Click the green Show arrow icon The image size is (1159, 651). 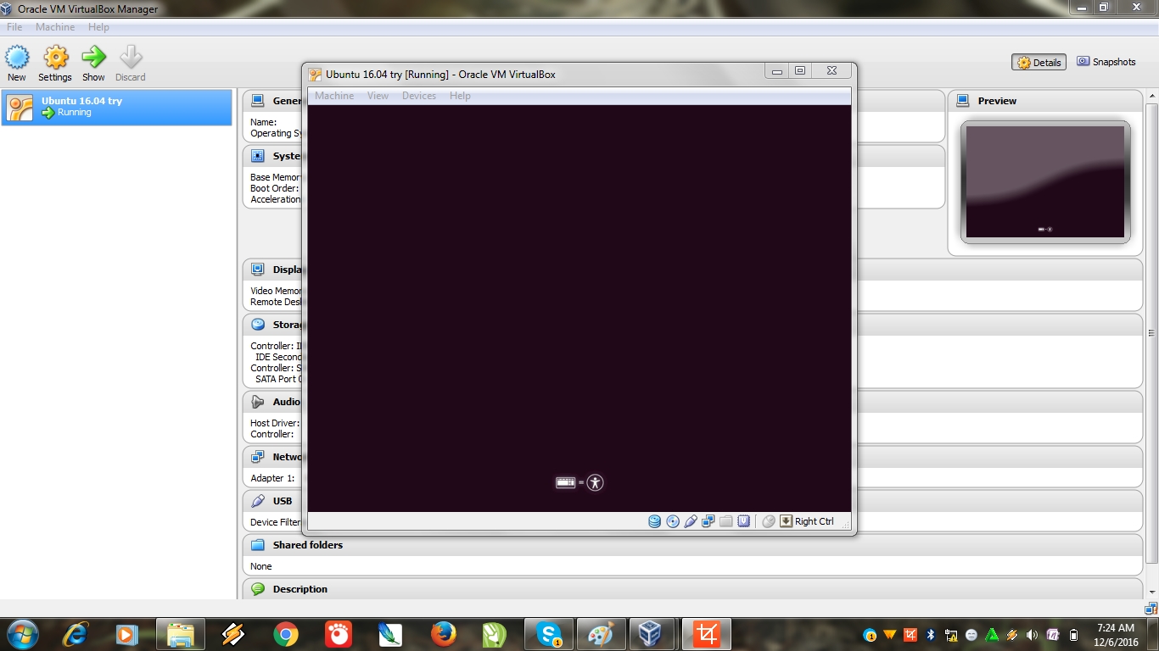[93, 57]
